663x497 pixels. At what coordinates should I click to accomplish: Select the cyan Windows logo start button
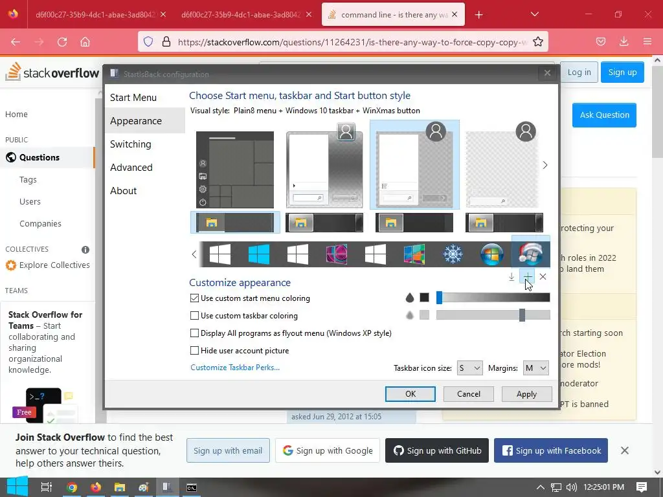pos(259,254)
